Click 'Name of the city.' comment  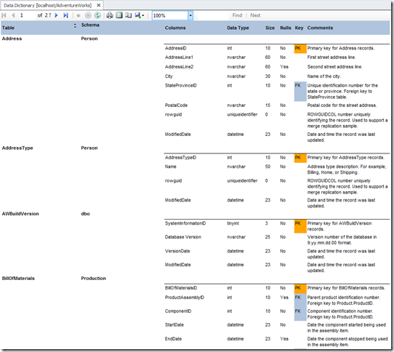[324, 76]
